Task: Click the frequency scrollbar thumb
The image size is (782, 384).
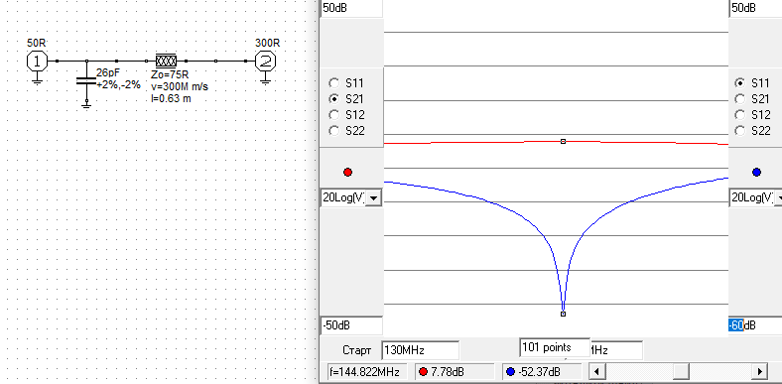Action: click(681, 371)
